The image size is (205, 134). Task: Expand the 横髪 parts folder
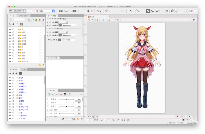click(x=18, y=32)
